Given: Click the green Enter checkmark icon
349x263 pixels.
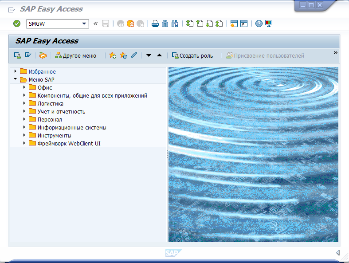Looking at the screenshot, I should [17, 24].
